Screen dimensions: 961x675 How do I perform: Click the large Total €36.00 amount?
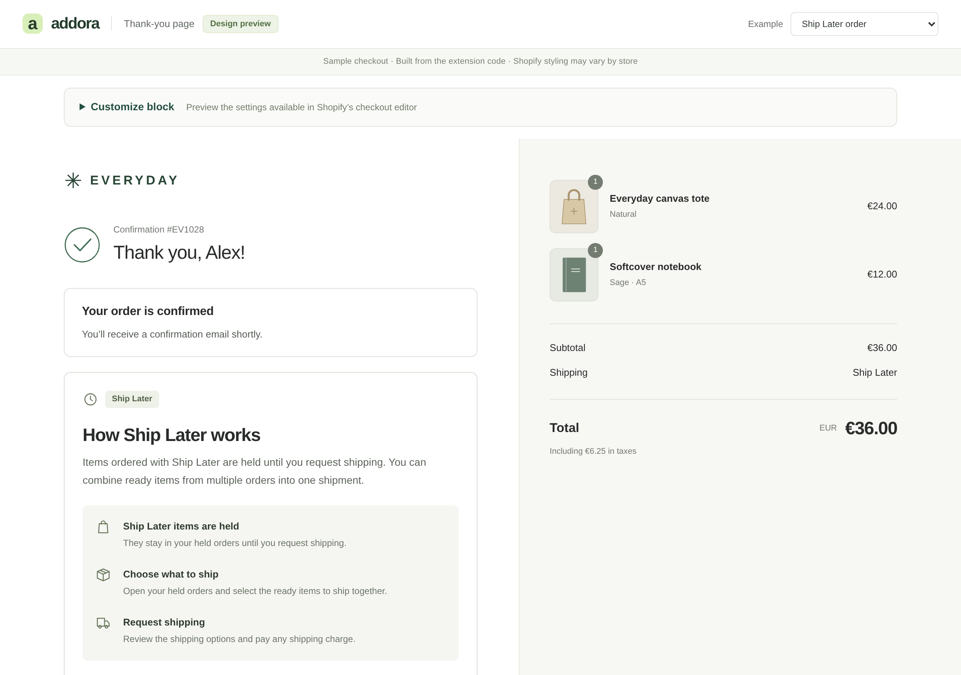point(871,428)
